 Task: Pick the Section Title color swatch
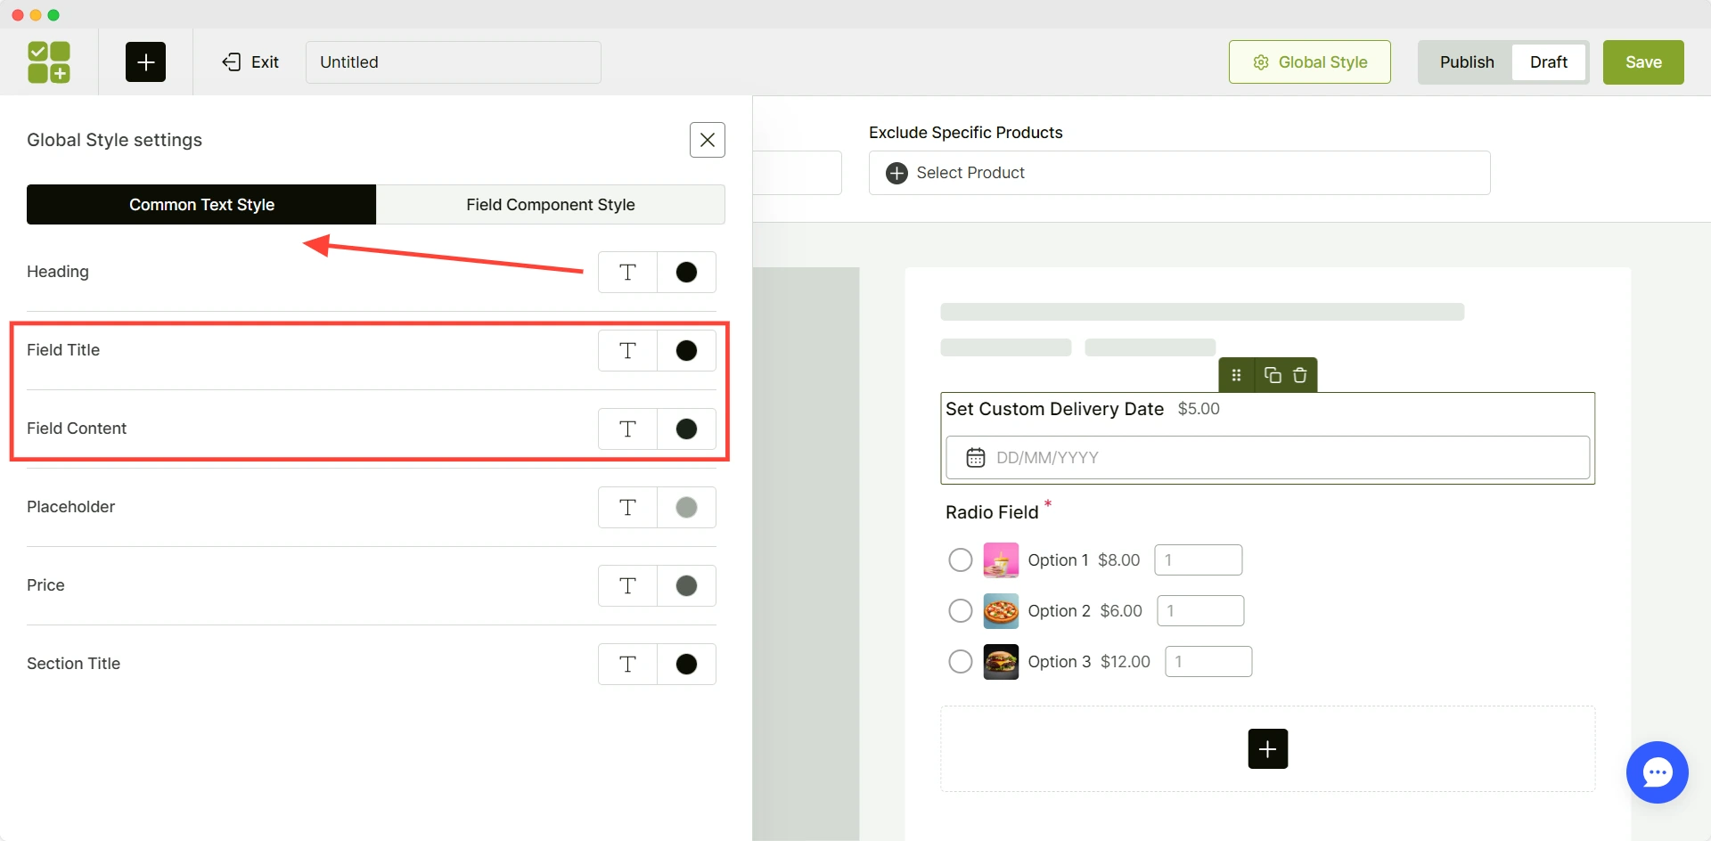[686, 665]
